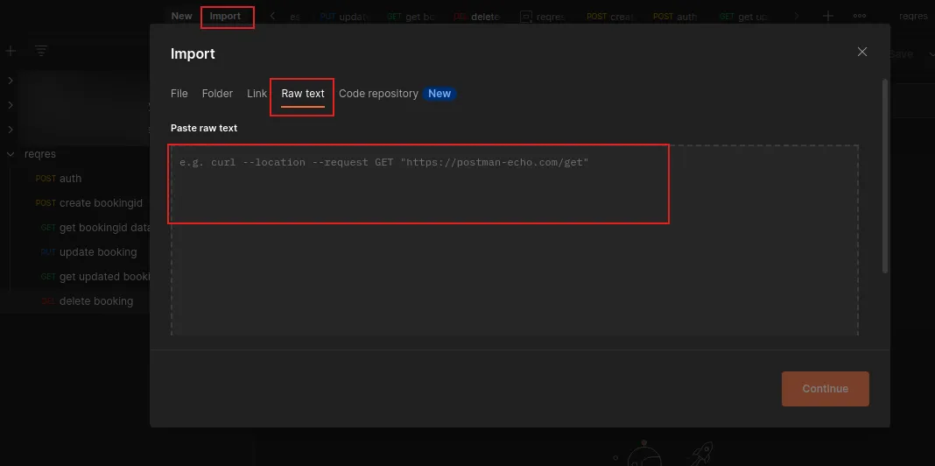Open the tab options ellipsis menu

pos(859,16)
